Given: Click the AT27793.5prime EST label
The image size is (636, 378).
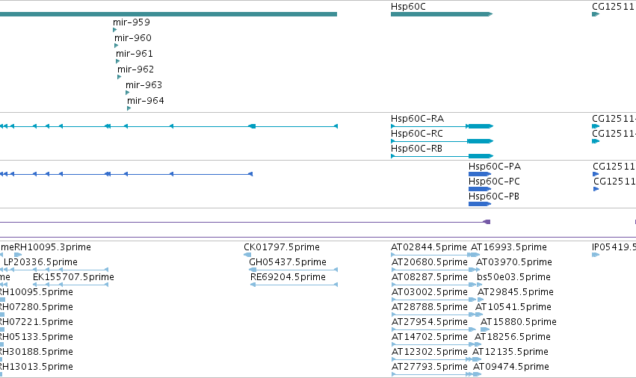Looking at the screenshot, I should (430, 367).
